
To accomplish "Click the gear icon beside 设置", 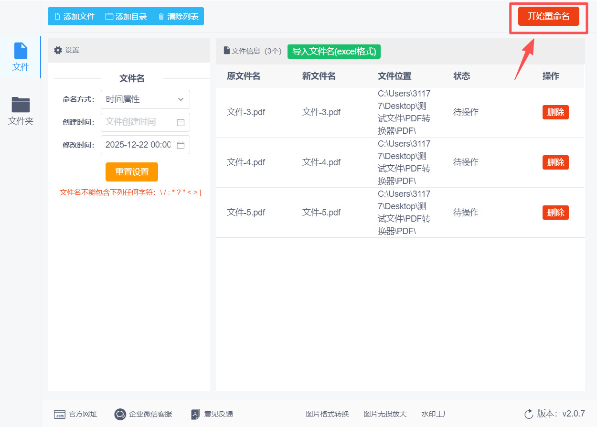I will pyautogui.click(x=58, y=50).
